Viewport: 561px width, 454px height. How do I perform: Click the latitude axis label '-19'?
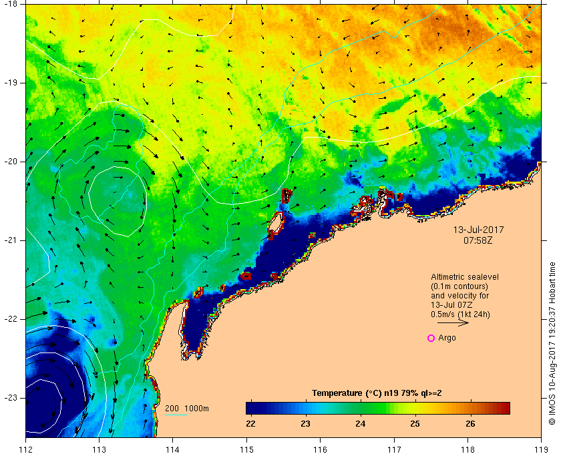point(11,83)
